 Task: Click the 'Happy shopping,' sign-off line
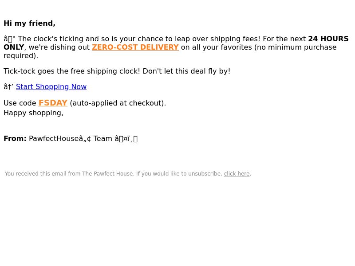point(34,113)
